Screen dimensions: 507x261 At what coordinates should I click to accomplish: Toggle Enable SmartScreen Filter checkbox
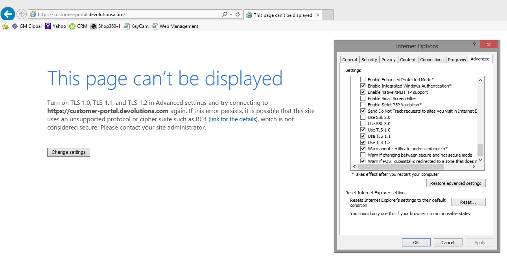click(x=363, y=99)
